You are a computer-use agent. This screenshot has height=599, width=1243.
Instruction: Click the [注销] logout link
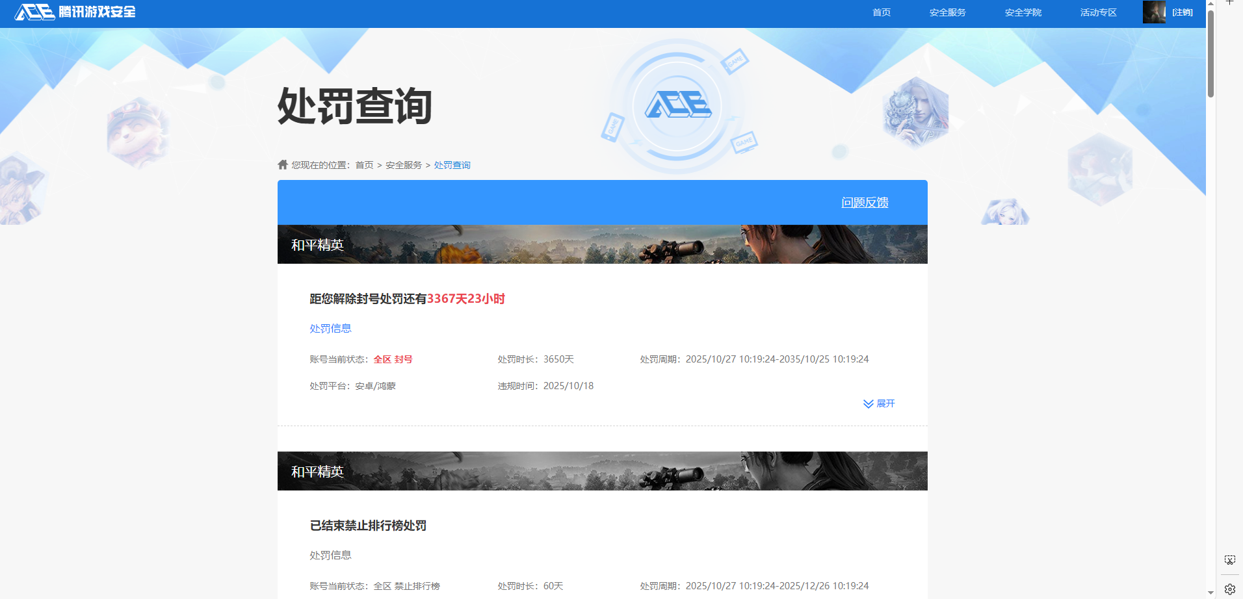click(x=1182, y=12)
